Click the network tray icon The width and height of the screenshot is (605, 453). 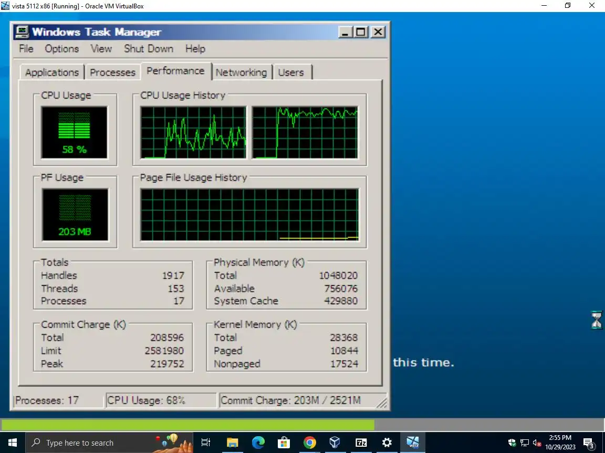tap(525, 443)
